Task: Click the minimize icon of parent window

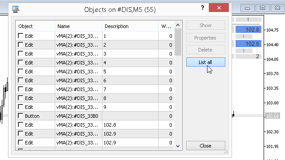Action: click(x=247, y=8)
